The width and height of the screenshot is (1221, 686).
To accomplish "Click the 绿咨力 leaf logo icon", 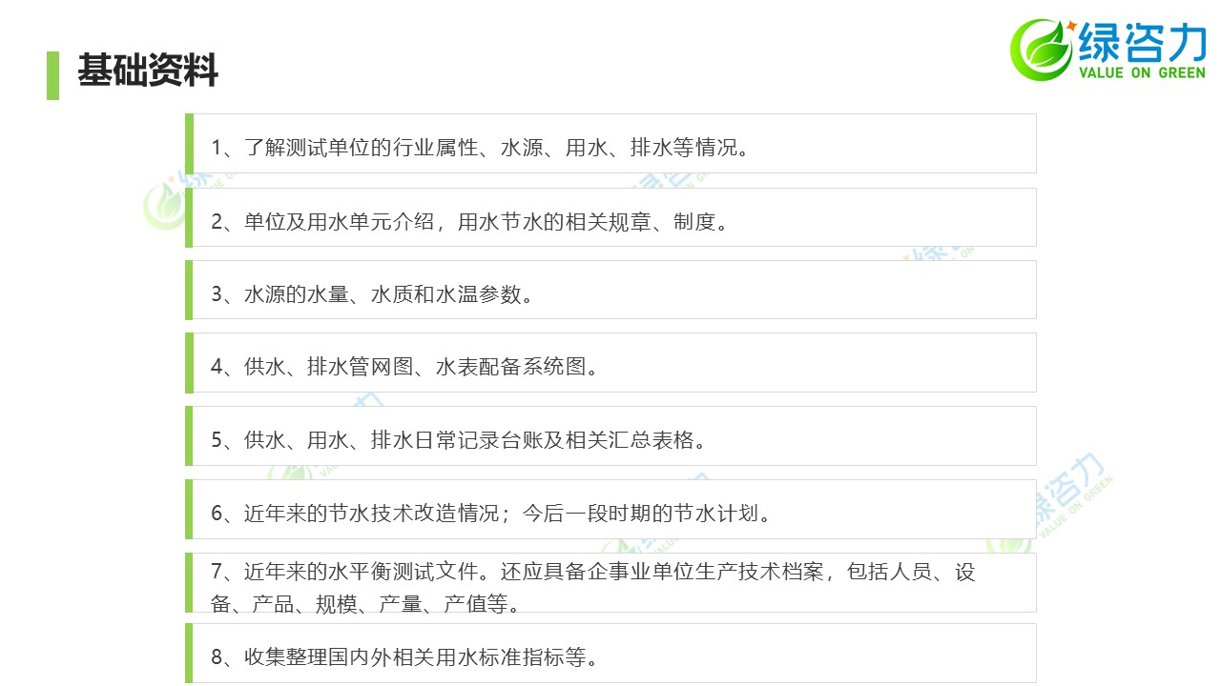I will coord(1045,50).
